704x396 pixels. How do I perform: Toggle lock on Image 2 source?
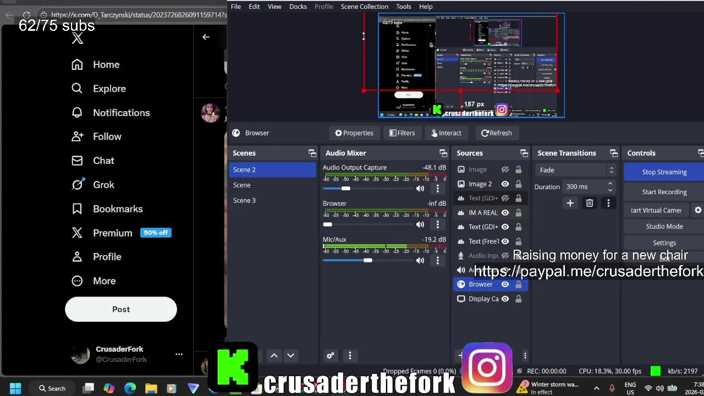pyautogui.click(x=518, y=184)
